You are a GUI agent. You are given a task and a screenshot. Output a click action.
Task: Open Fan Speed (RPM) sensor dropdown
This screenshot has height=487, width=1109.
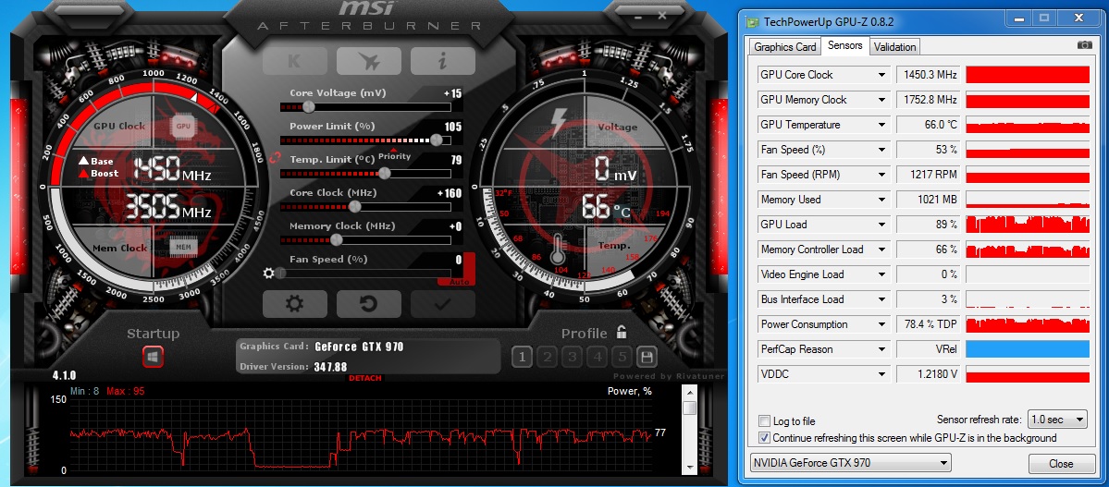pyautogui.click(x=882, y=175)
